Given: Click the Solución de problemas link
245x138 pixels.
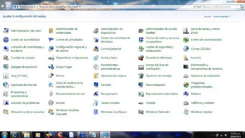Looking at the screenshot, I should pyautogui.click(x=25, y=103).
